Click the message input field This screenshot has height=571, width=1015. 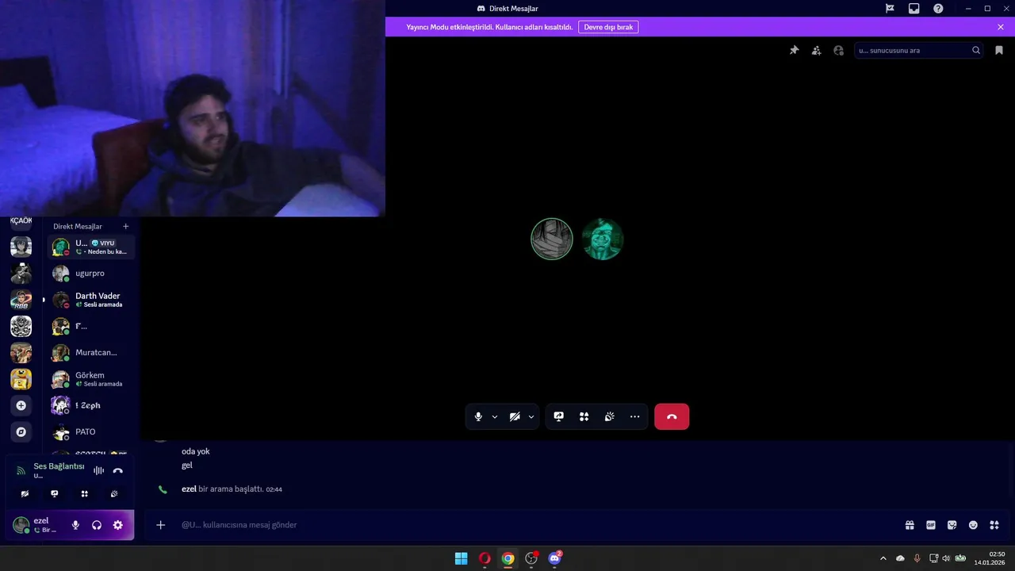(x=539, y=525)
